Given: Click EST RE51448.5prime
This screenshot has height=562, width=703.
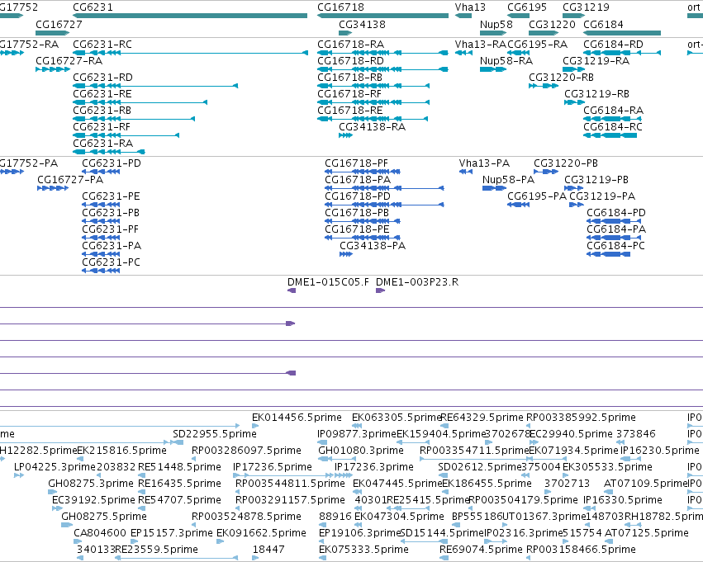Looking at the screenshot, I should pos(142,475).
